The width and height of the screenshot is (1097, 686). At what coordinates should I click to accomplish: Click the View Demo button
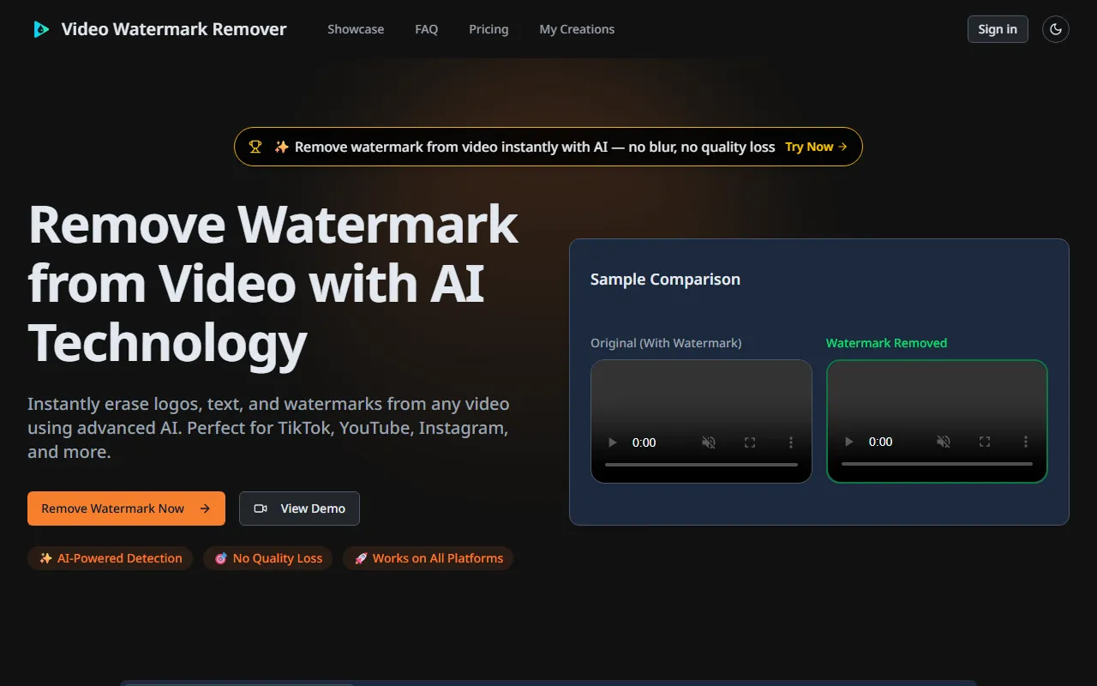pyautogui.click(x=299, y=508)
